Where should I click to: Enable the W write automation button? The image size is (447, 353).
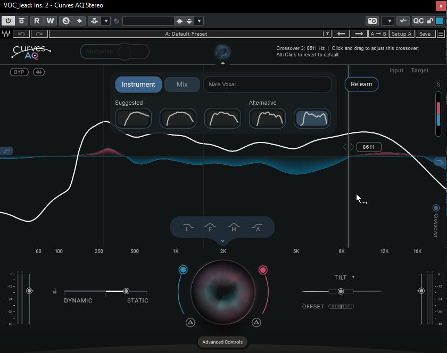point(50,21)
